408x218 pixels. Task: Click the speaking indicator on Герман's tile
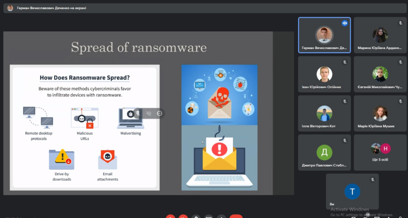click(x=345, y=23)
